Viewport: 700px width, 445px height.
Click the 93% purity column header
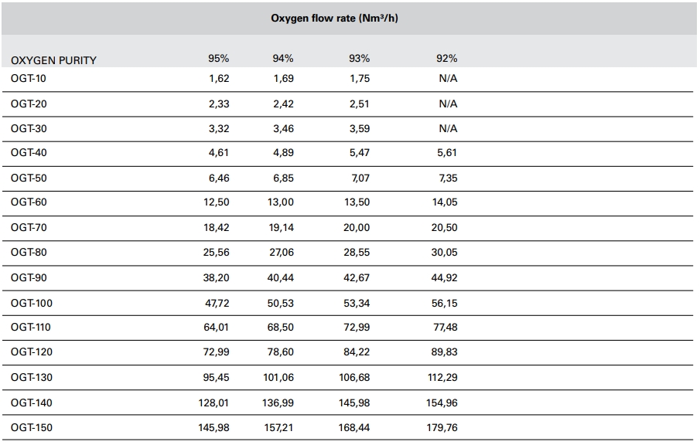click(360, 58)
